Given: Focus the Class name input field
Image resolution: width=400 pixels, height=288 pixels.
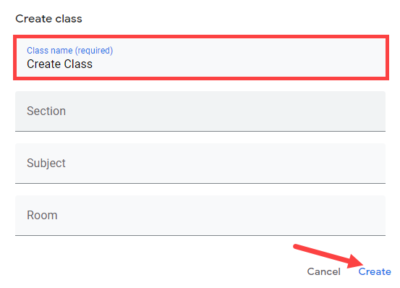Looking at the screenshot, I should (x=201, y=57).
